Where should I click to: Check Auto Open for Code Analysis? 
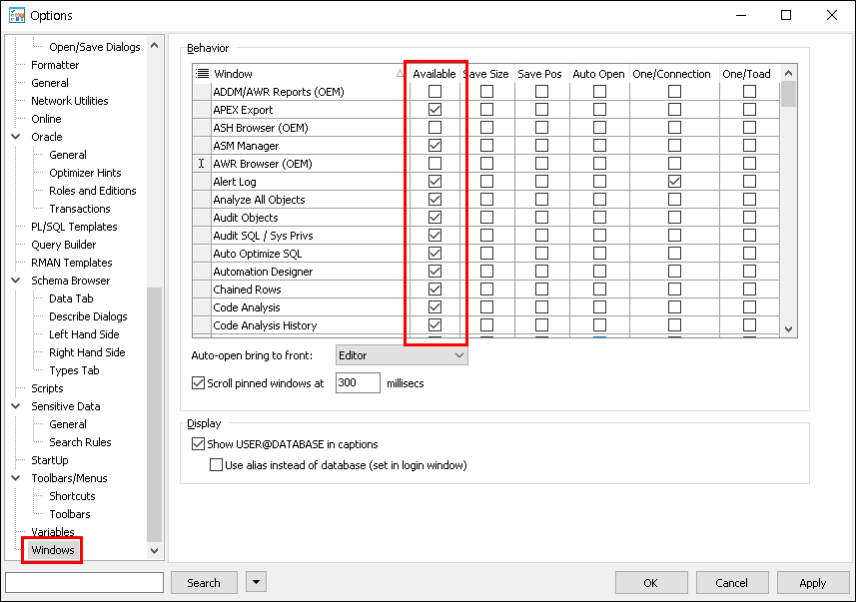tap(599, 307)
